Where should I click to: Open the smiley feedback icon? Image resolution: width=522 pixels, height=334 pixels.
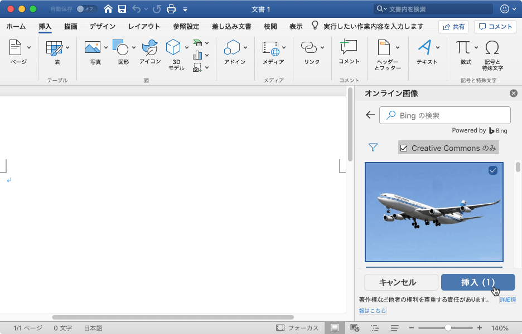point(504,9)
